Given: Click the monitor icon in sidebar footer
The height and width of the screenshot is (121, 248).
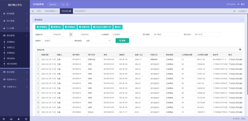Looking at the screenshot, I should (x=11, y=119).
